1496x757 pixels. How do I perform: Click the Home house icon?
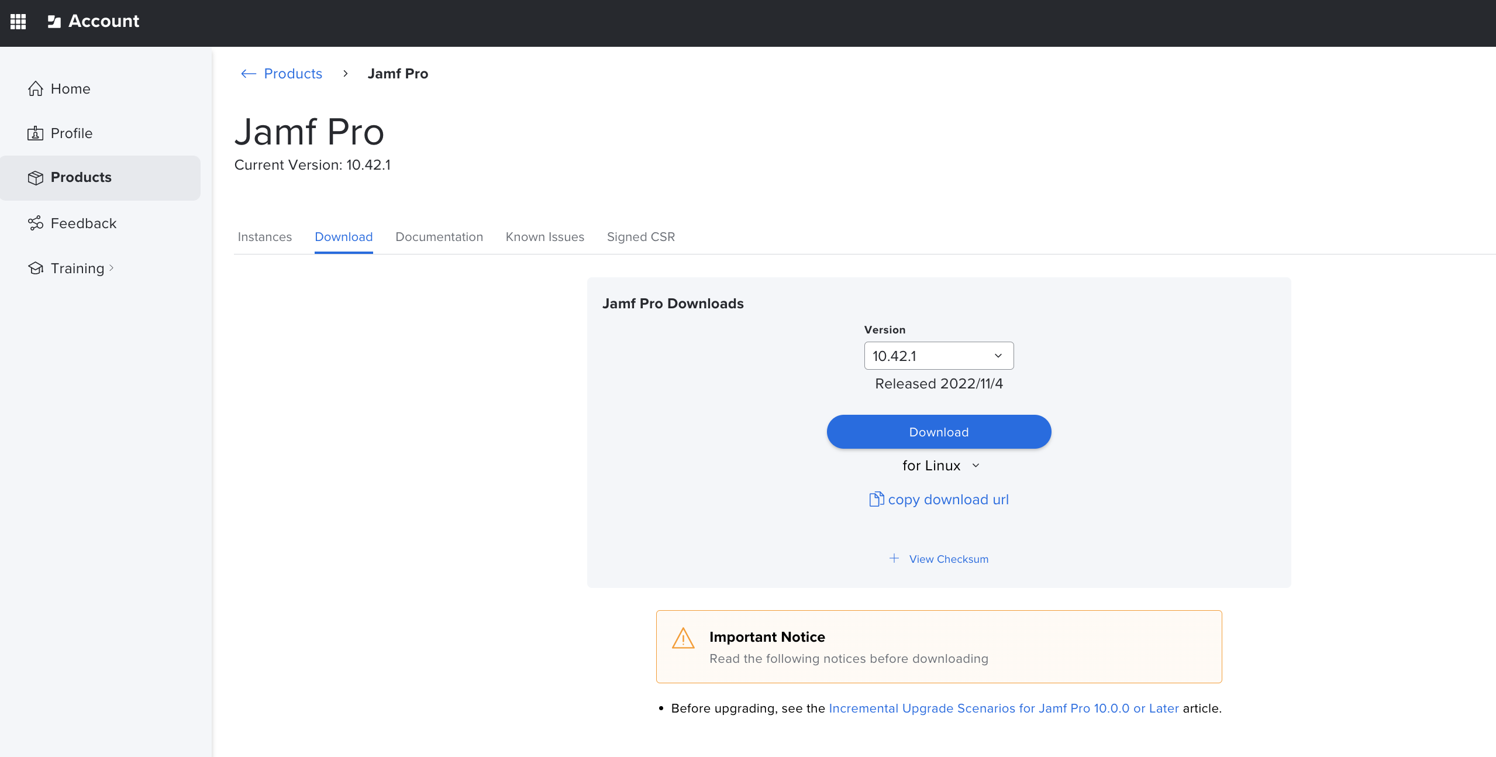tap(36, 89)
